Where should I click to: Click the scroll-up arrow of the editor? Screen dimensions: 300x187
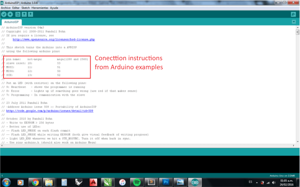(x=297, y=27)
